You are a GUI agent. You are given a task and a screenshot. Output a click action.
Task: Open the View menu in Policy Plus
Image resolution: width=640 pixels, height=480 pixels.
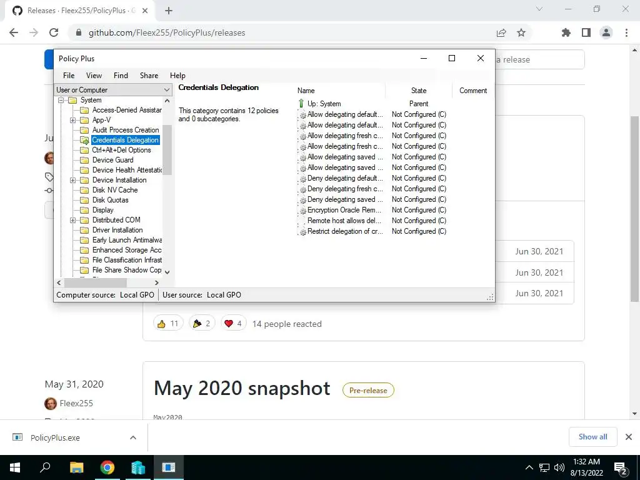(94, 76)
